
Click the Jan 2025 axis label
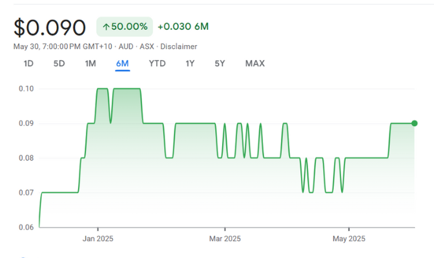pyautogui.click(x=98, y=239)
